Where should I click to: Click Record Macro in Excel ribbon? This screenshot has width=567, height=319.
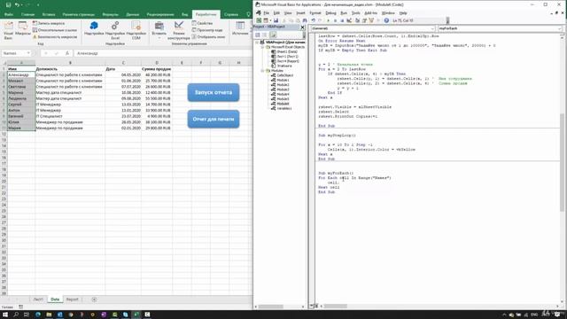coord(49,23)
